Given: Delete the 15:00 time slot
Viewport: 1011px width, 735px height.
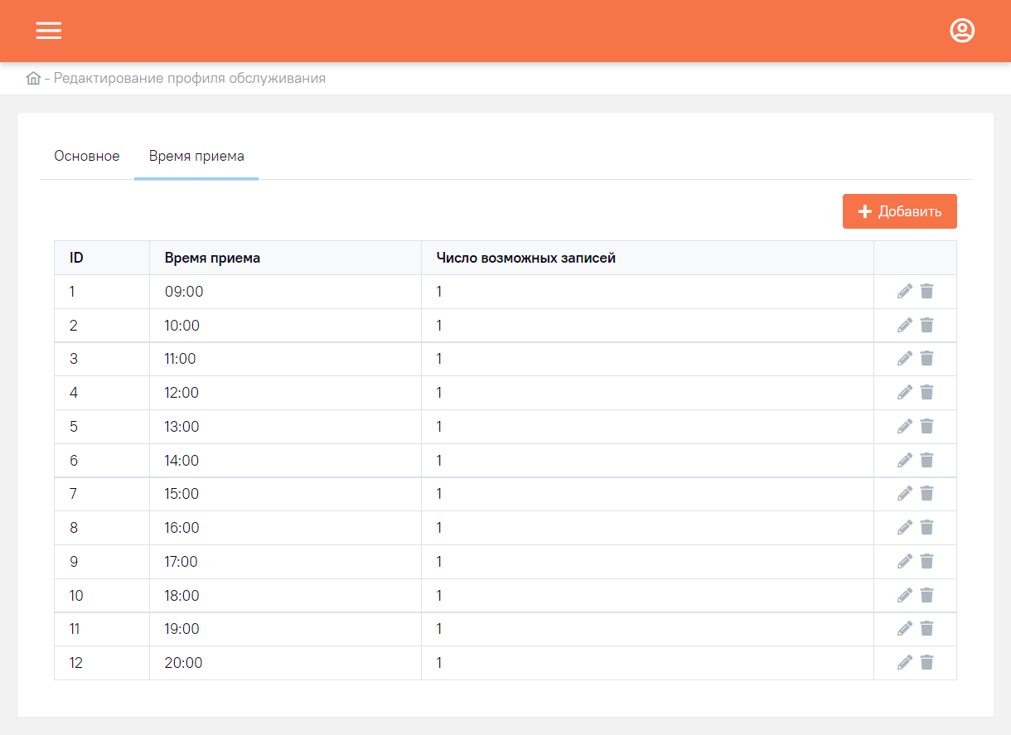Looking at the screenshot, I should coord(926,494).
